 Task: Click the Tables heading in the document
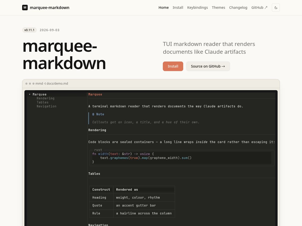click(x=94, y=174)
